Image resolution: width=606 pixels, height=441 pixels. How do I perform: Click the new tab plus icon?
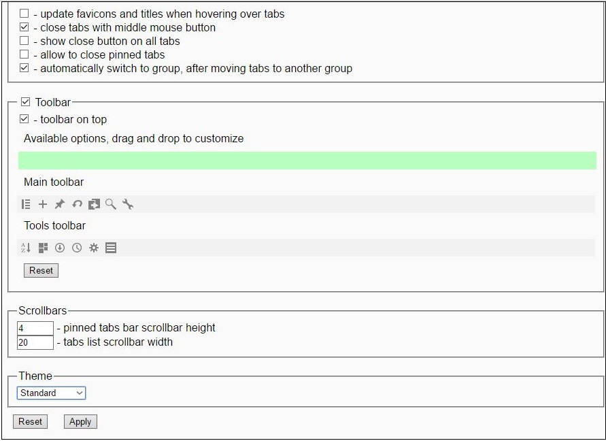[x=43, y=204]
